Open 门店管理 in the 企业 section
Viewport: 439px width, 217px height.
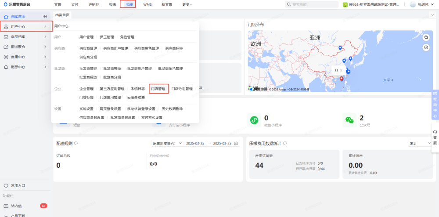(158, 89)
